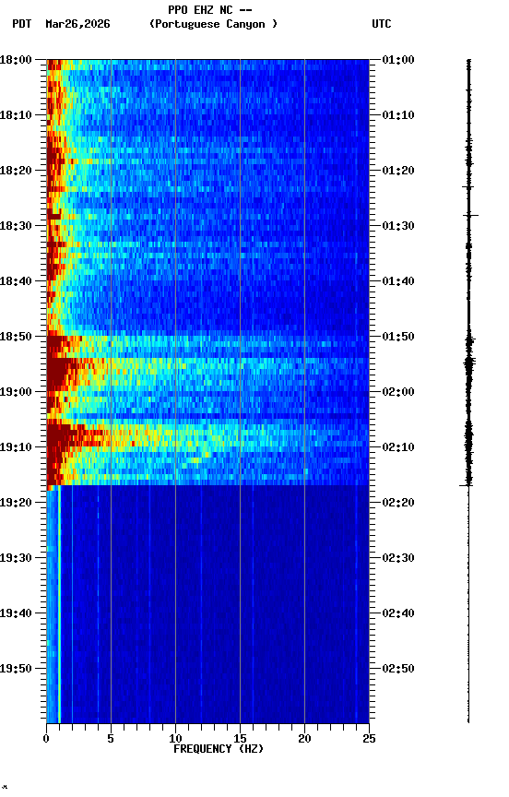Click the '01:00' UTC time label

pyautogui.click(x=398, y=60)
